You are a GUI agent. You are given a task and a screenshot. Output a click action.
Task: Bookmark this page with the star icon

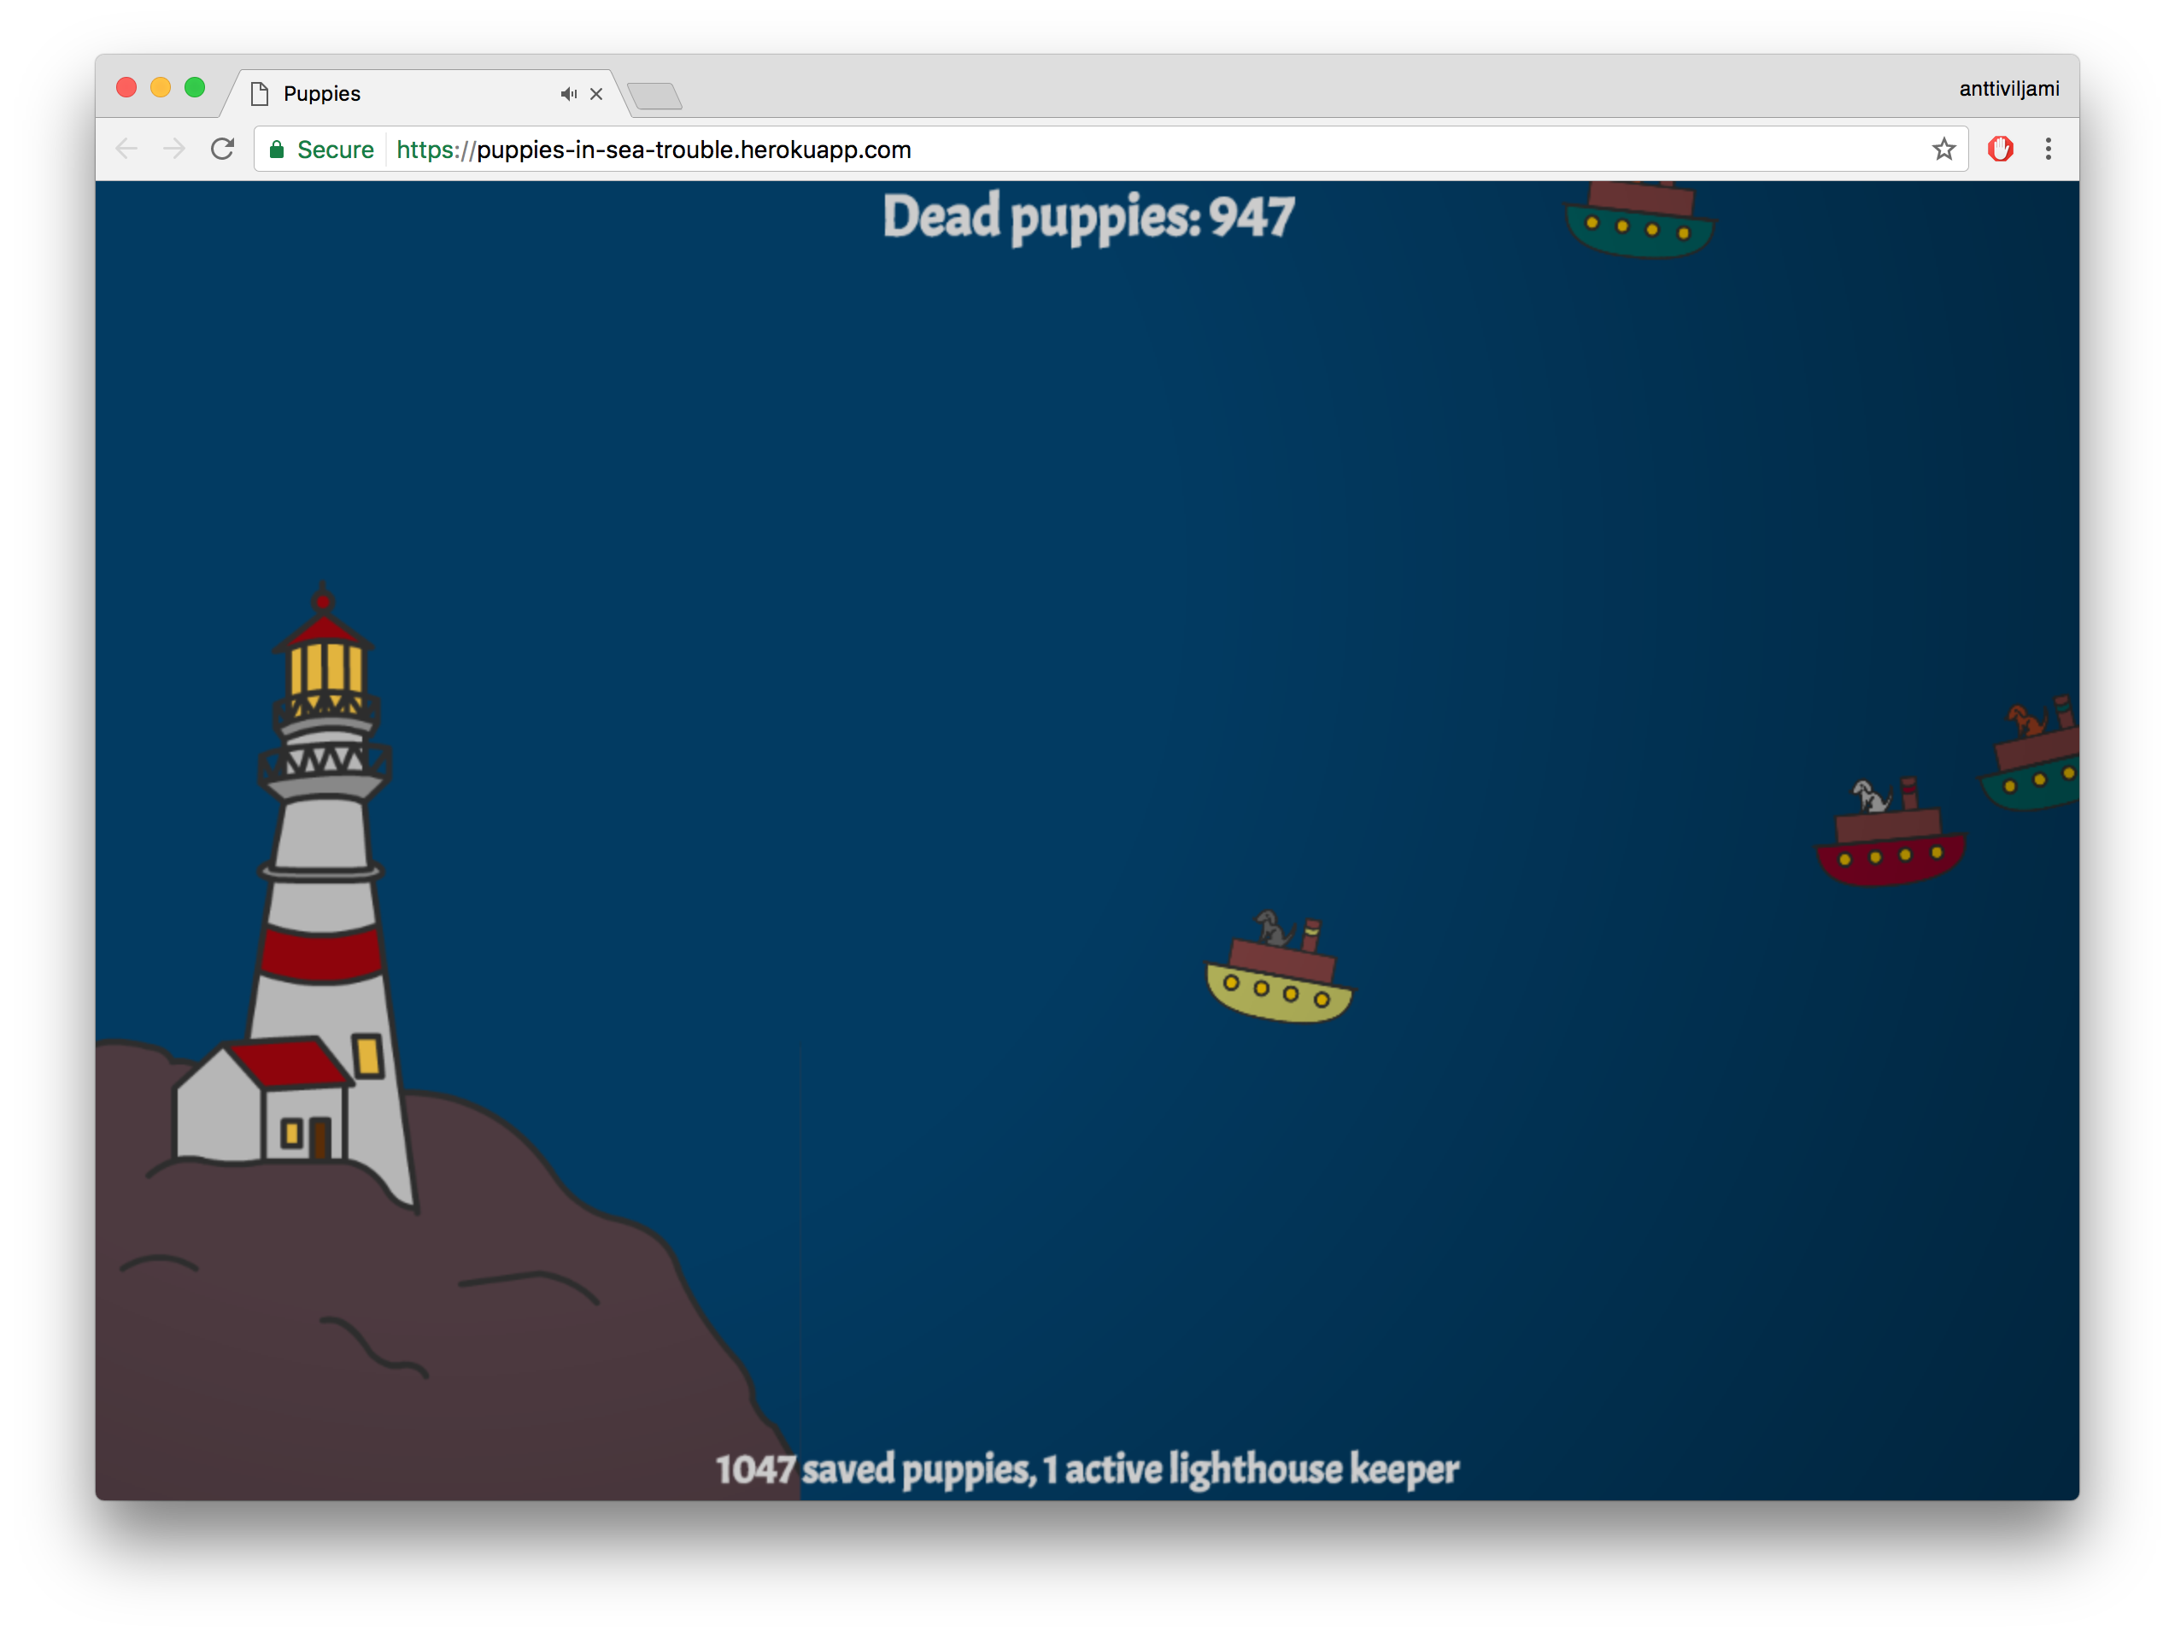1944,150
